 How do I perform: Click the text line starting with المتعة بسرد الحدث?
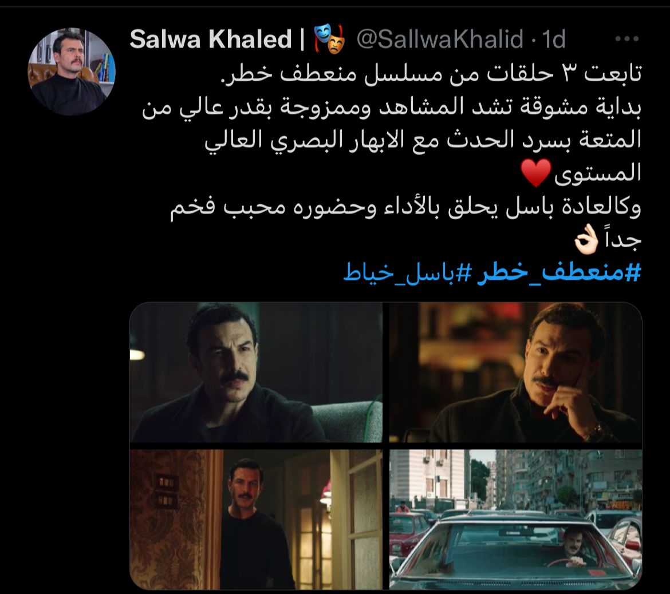point(423,141)
